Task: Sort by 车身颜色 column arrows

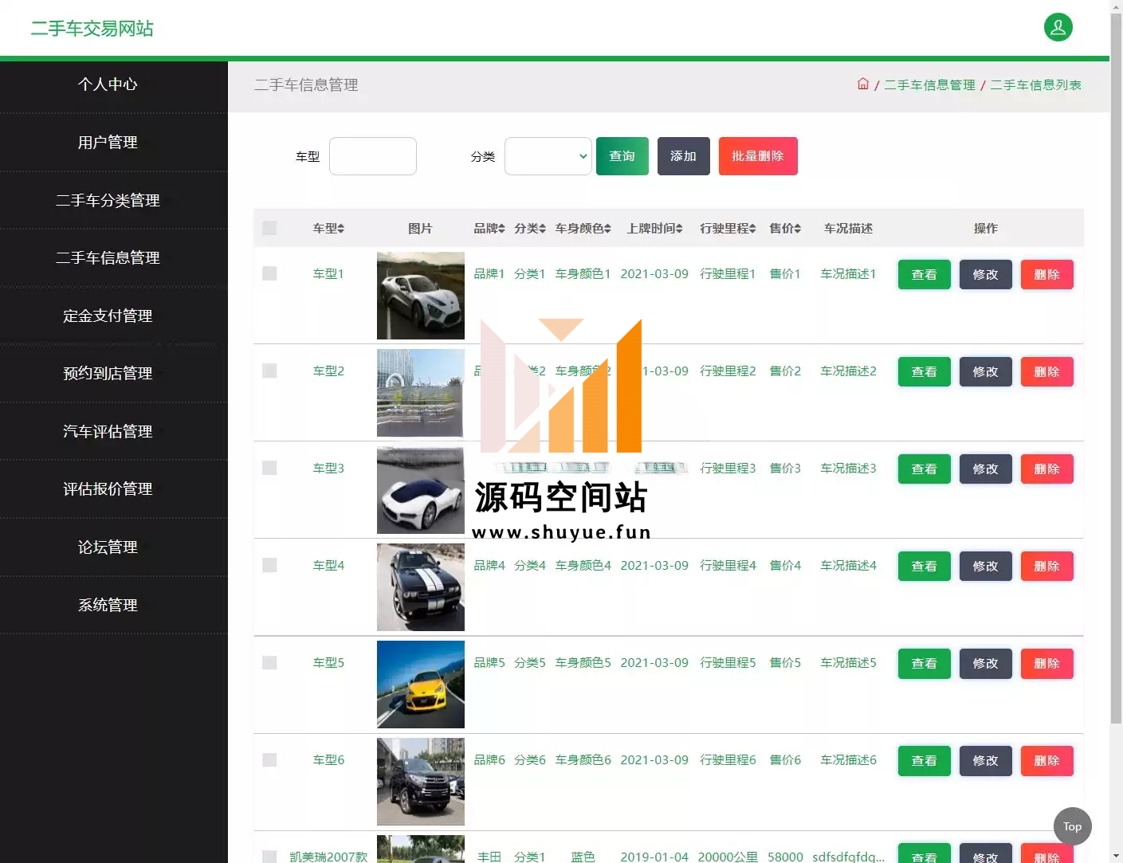Action: (607, 229)
